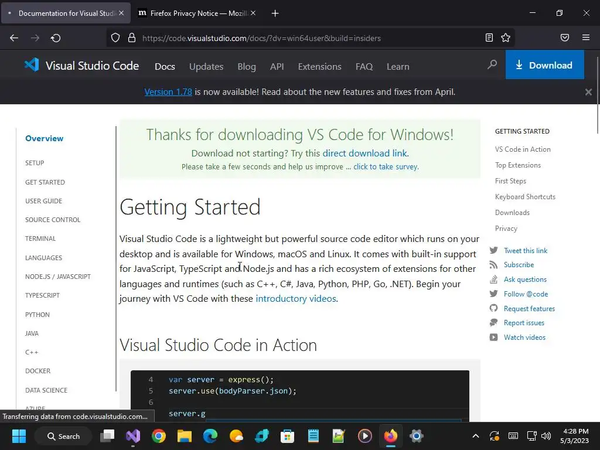Open the Save to Pocket icon
This screenshot has width=600, height=450.
[x=564, y=37]
